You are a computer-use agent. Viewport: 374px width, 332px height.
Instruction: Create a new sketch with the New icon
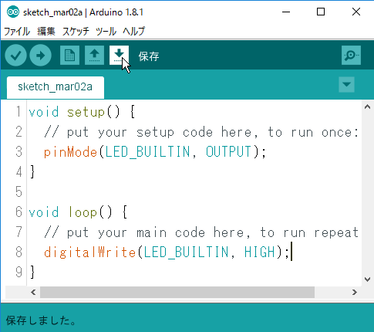click(69, 56)
